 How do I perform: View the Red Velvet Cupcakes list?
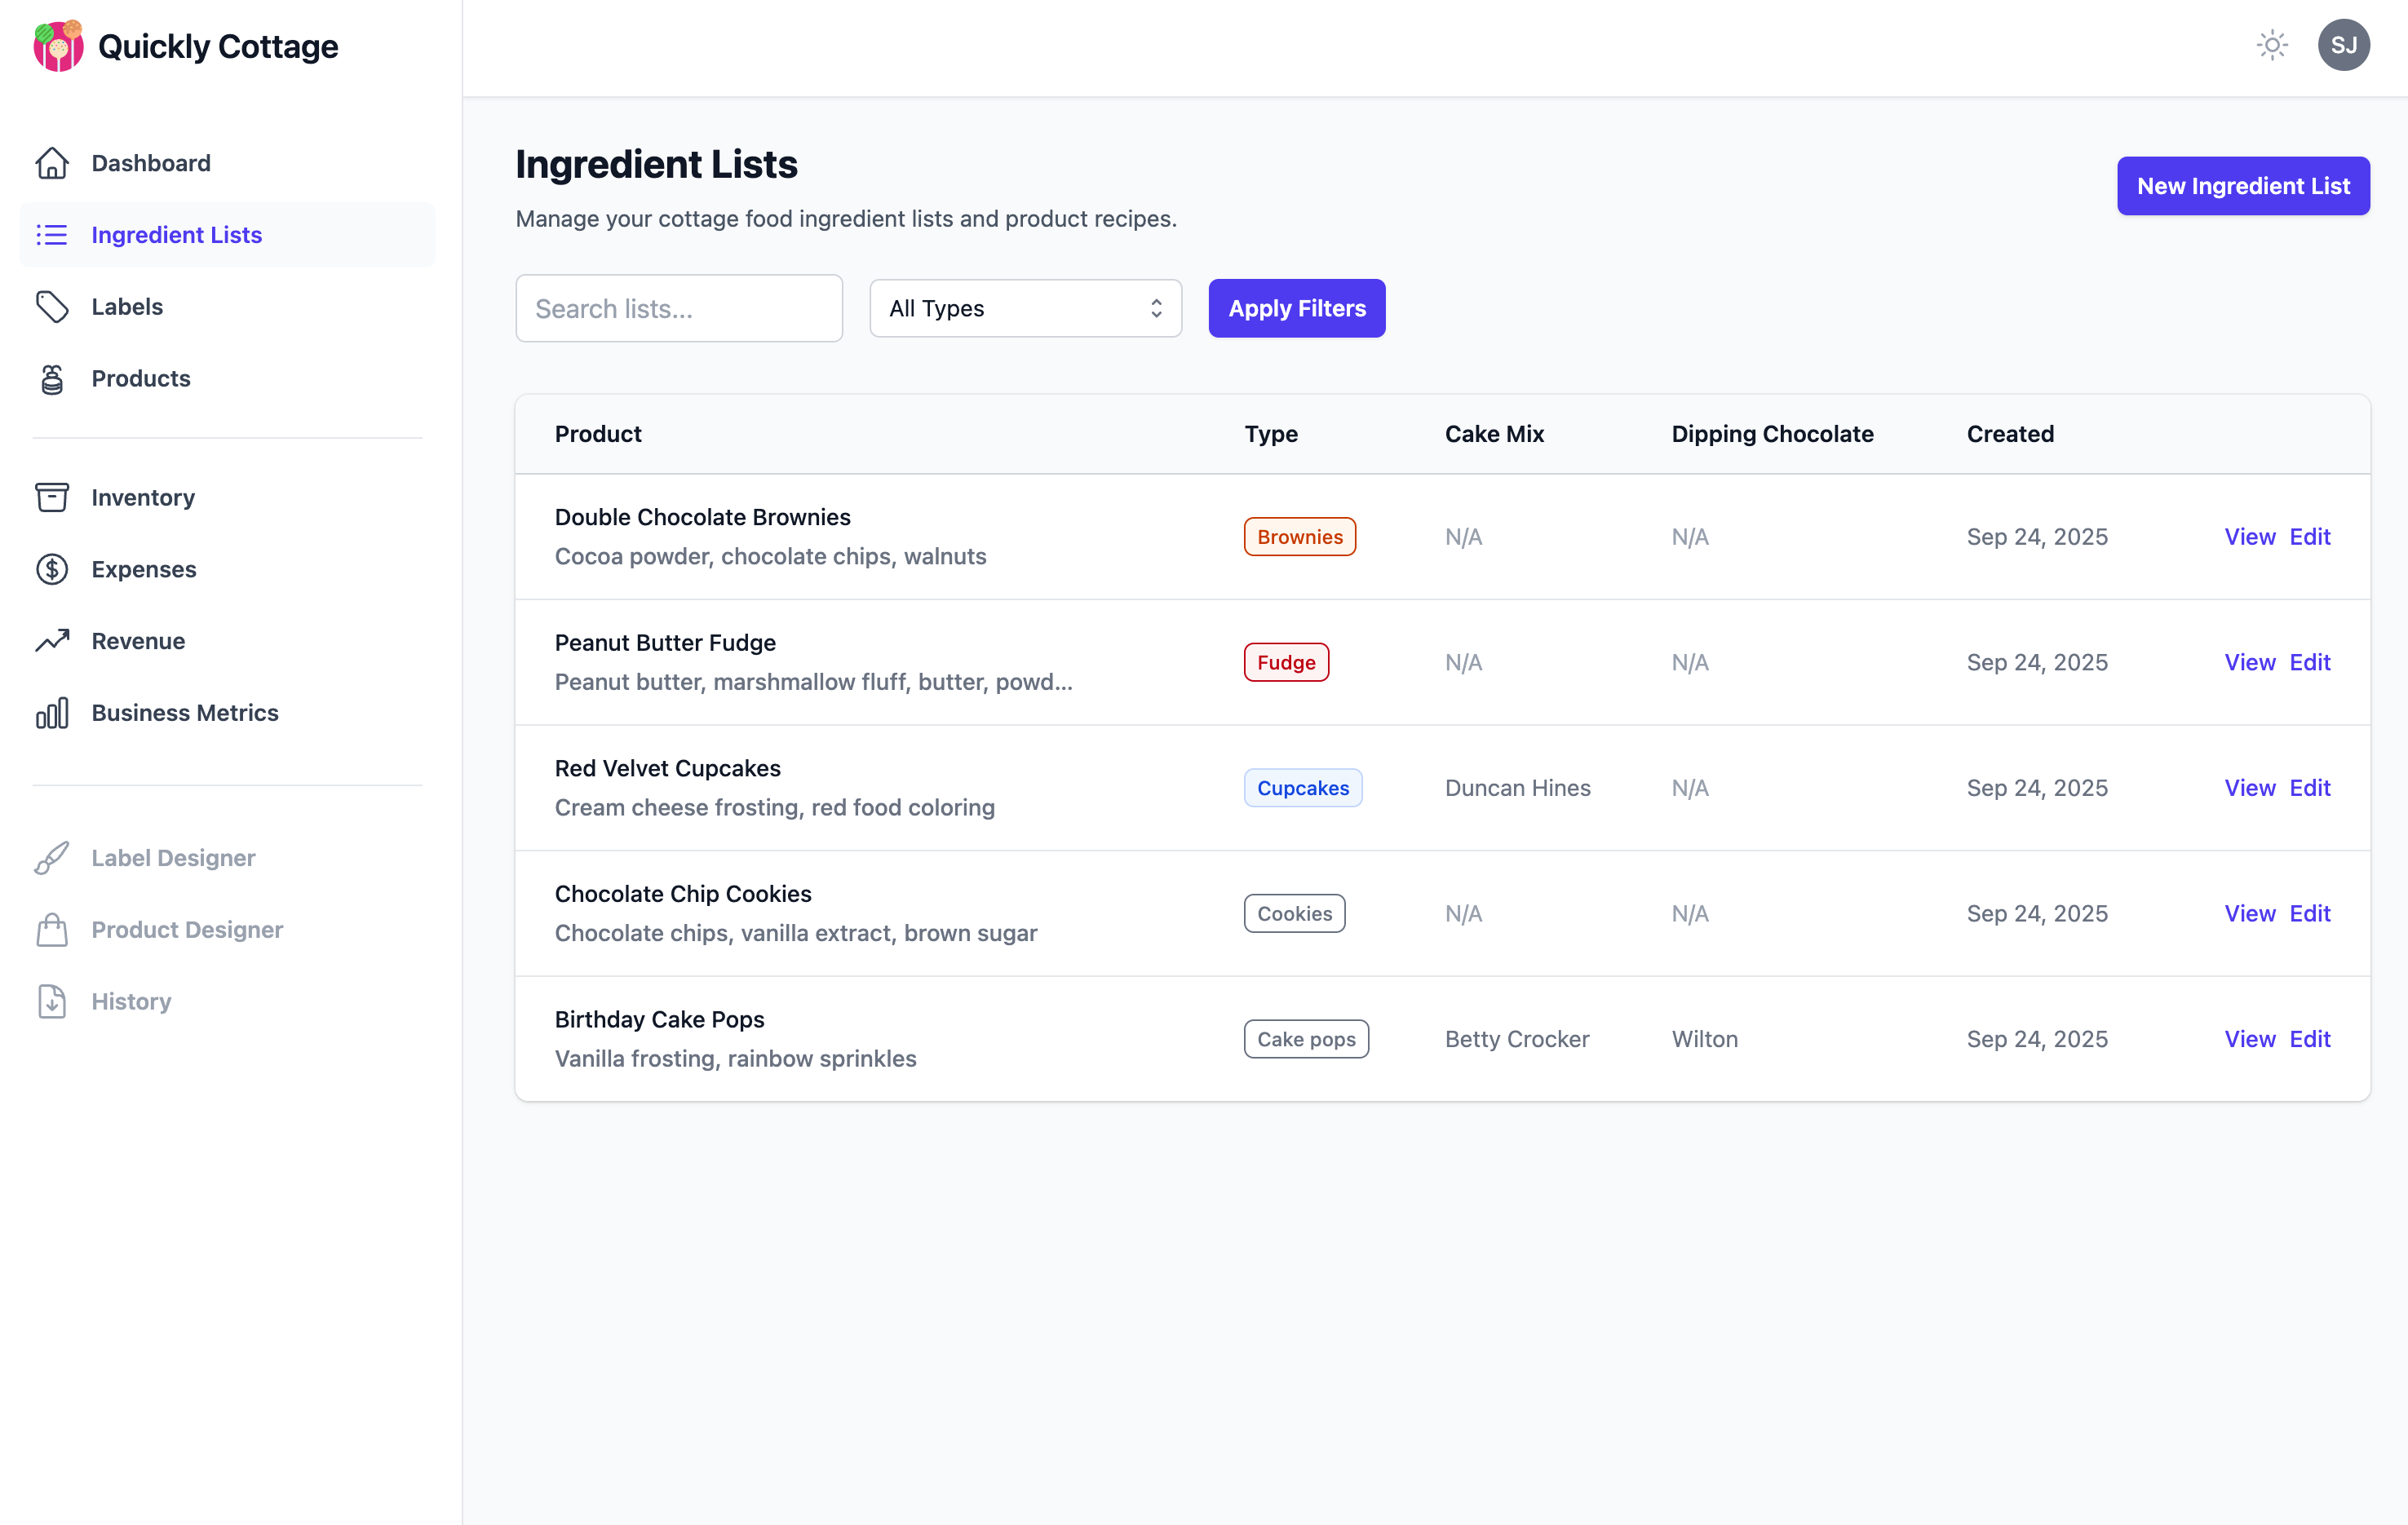[x=2249, y=788]
